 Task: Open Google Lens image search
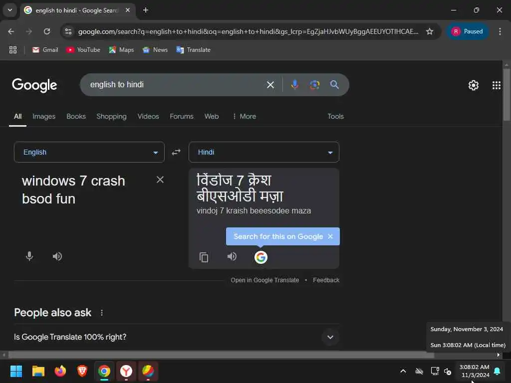pos(314,85)
